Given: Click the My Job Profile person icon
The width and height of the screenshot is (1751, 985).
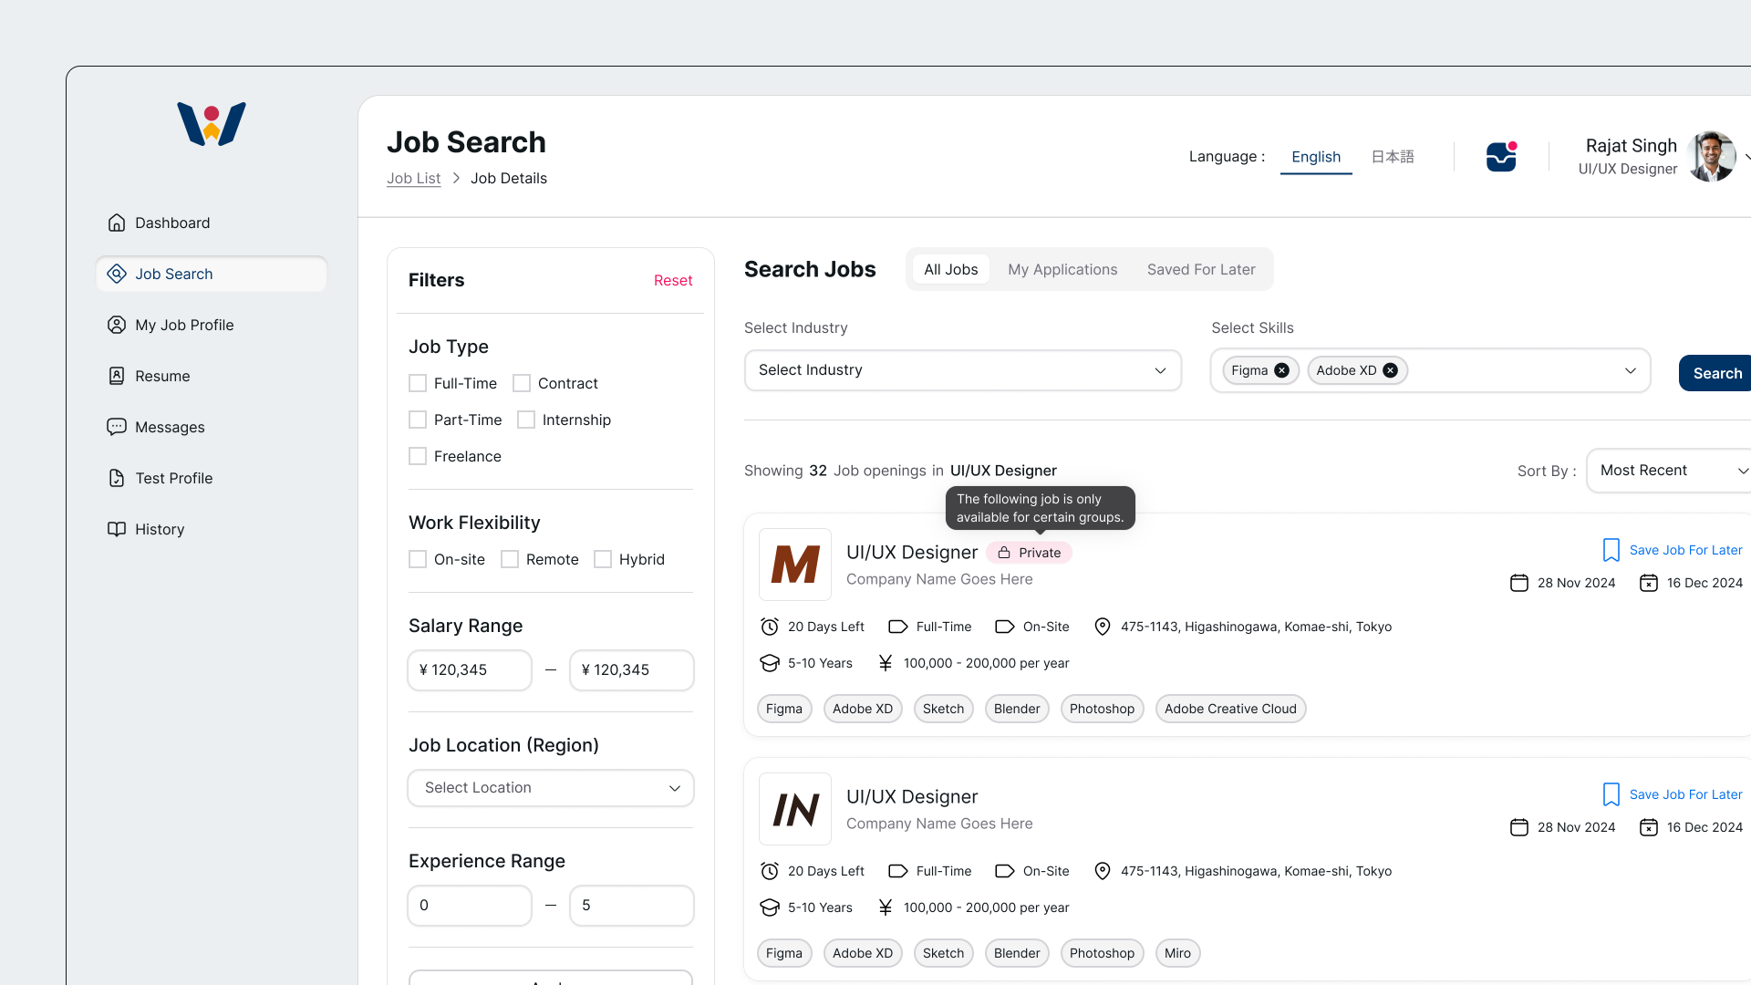Looking at the screenshot, I should 117,325.
